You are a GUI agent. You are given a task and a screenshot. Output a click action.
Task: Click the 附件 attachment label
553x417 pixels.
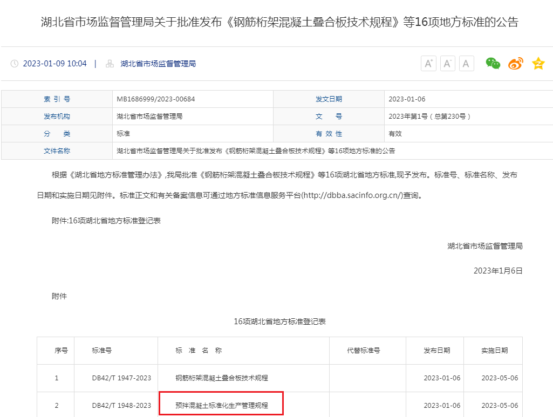(59, 296)
